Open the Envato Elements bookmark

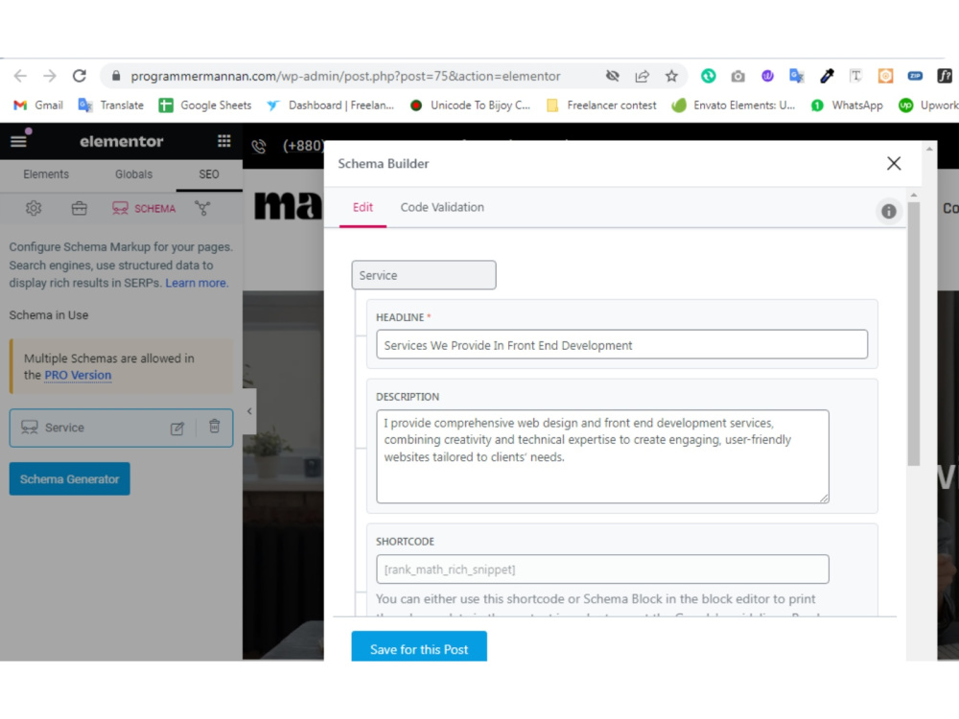[734, 105]
